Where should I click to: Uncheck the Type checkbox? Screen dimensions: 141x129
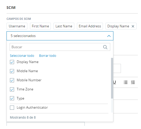point(12,98)
